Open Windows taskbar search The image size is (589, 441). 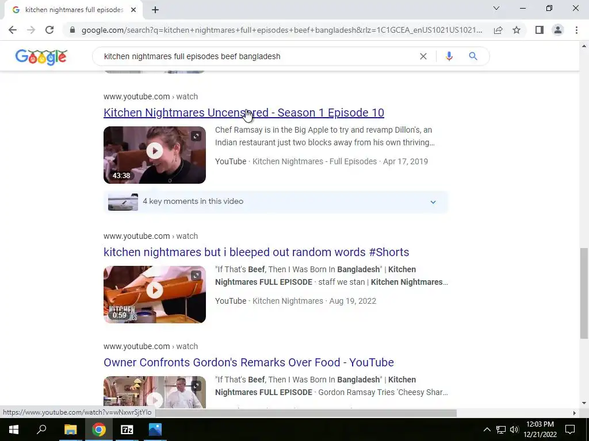coord(41,430)
